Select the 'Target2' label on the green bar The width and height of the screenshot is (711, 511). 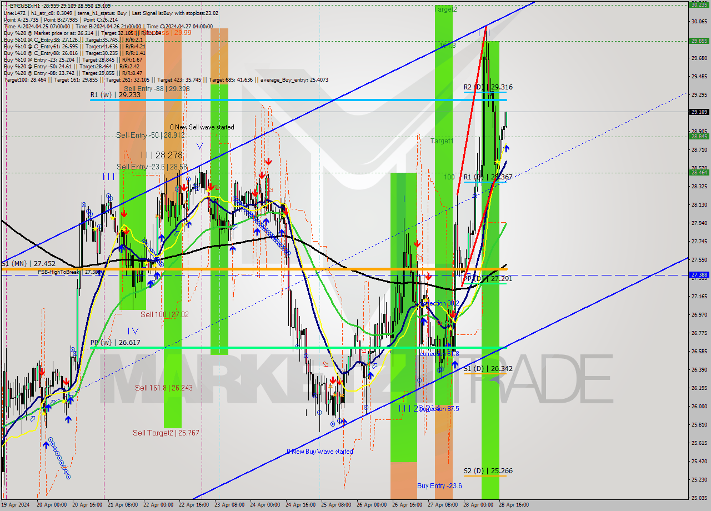[445, 9]
